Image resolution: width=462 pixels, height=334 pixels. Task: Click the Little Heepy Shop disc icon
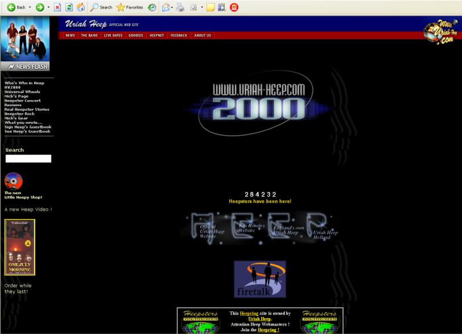click(14, 181)
